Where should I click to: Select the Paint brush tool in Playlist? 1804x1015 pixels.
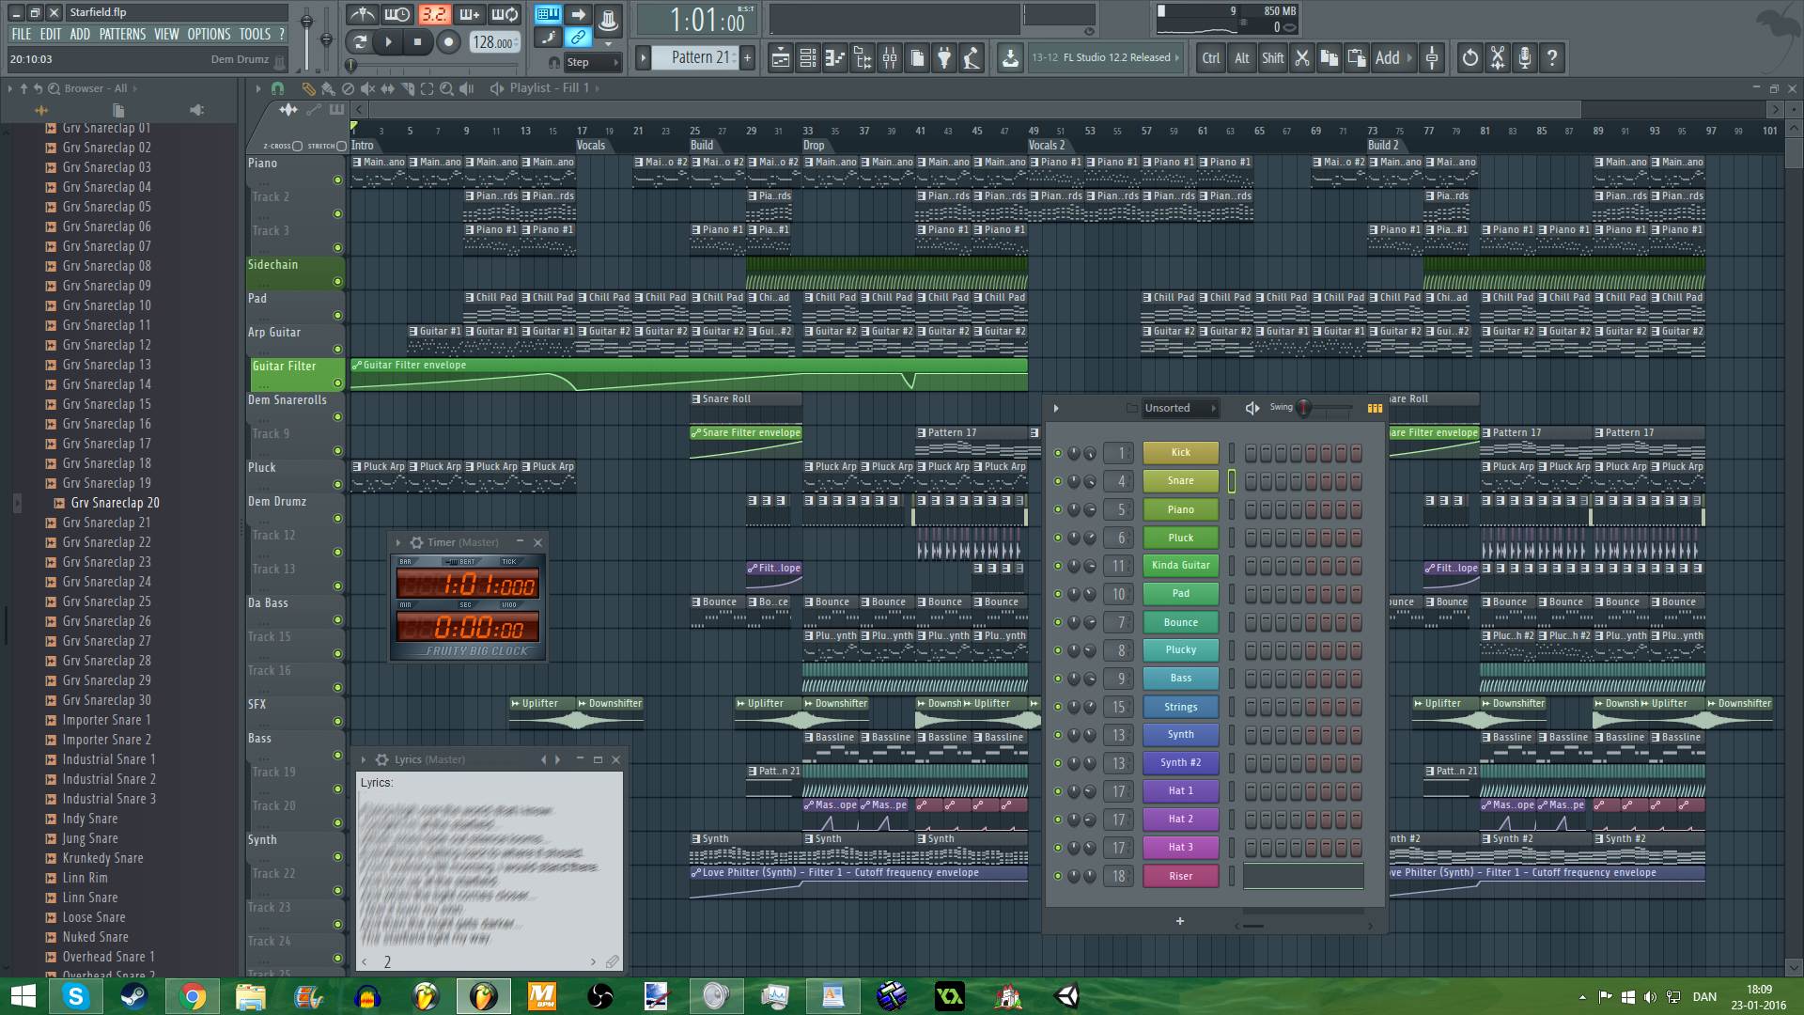(328, 88)
